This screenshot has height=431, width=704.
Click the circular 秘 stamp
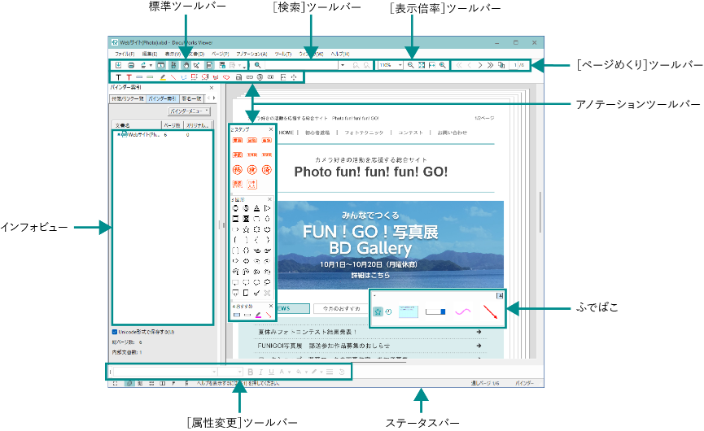[238, 169]
